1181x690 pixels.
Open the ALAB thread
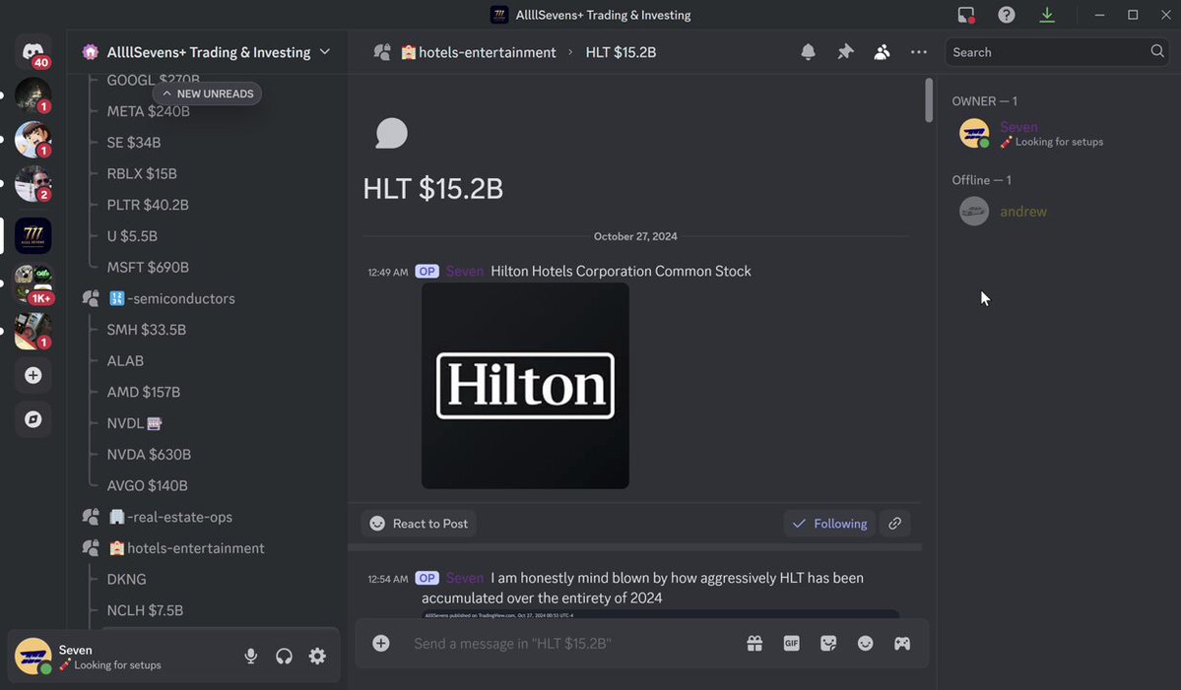[125, 360]
